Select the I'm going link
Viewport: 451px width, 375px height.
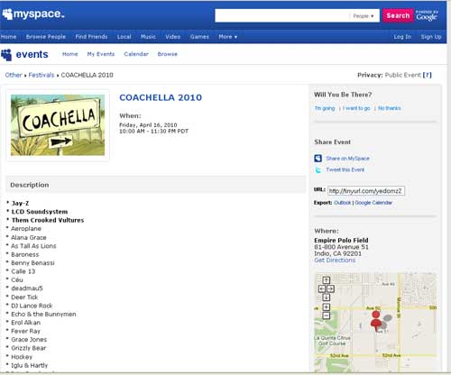point(325,108)
